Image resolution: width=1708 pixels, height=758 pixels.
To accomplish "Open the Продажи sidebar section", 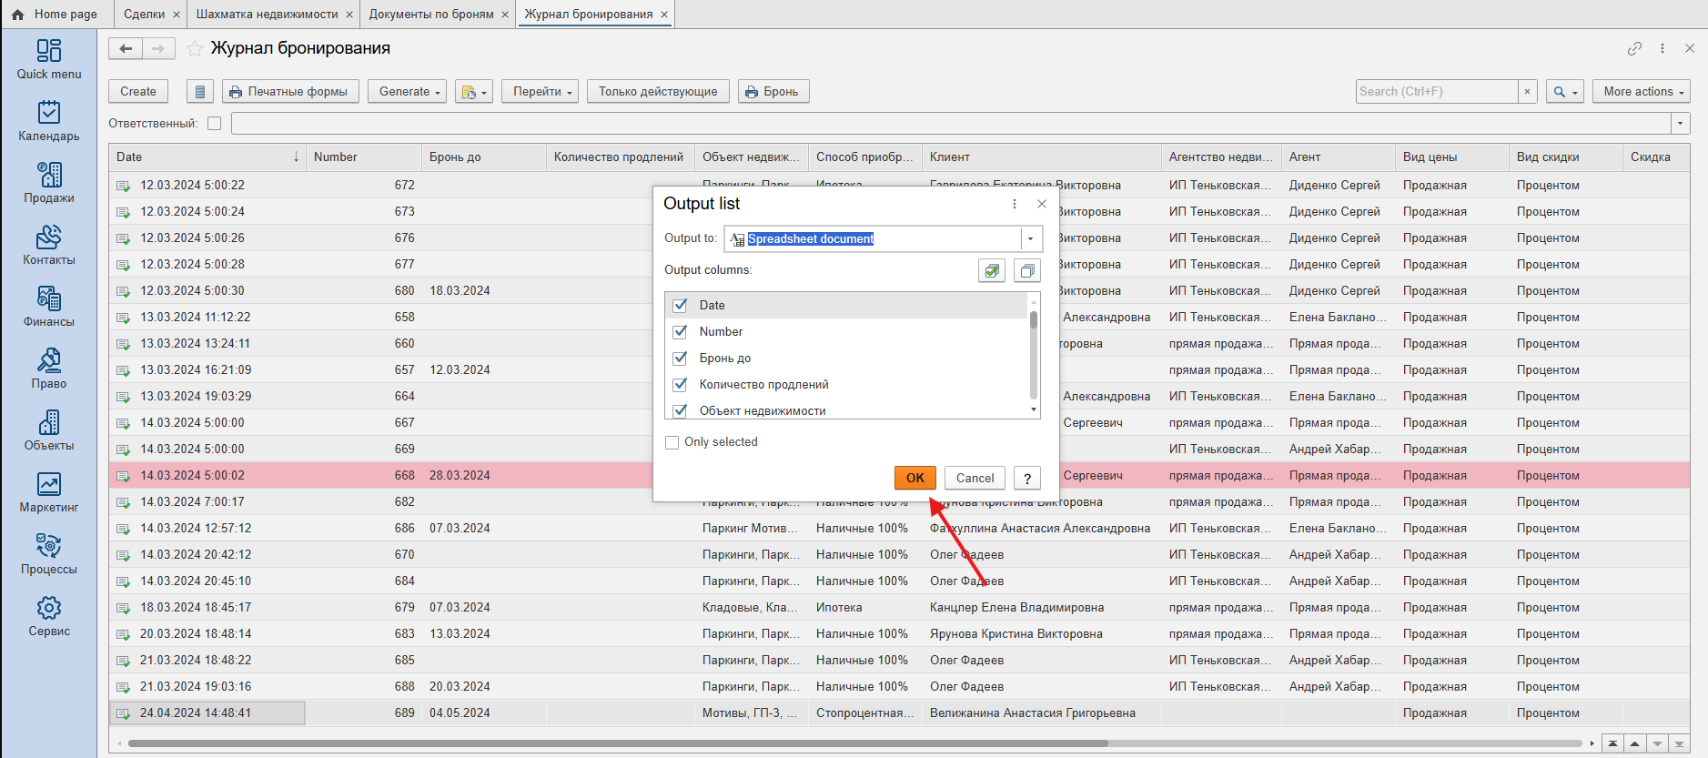I will [49, 183].
